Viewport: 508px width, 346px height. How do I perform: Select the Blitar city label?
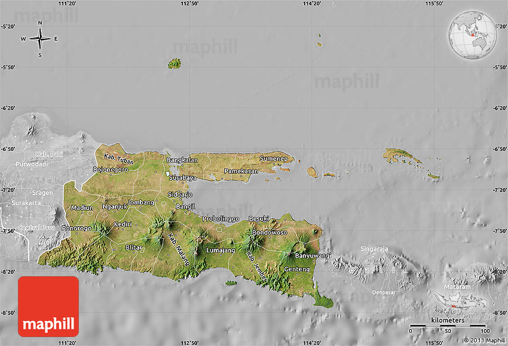[134, 247]
